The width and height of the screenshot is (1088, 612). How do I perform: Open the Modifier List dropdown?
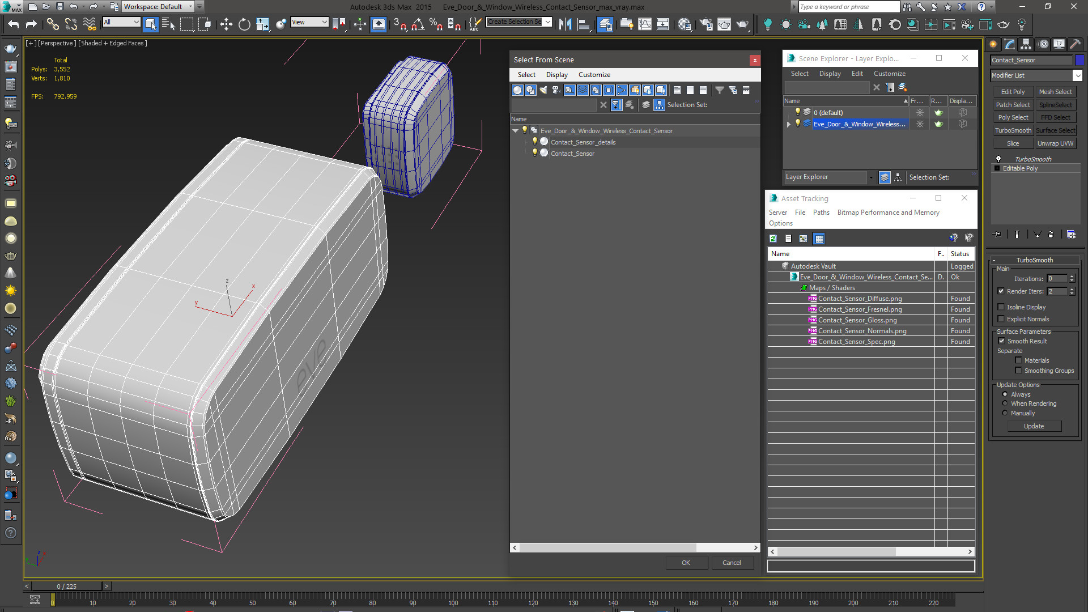(x=1077, y=75)
